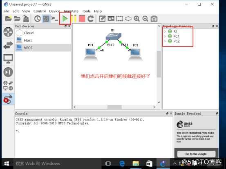
Task: Select the Draw ellipse tool
Action: (x=128, y=19)
